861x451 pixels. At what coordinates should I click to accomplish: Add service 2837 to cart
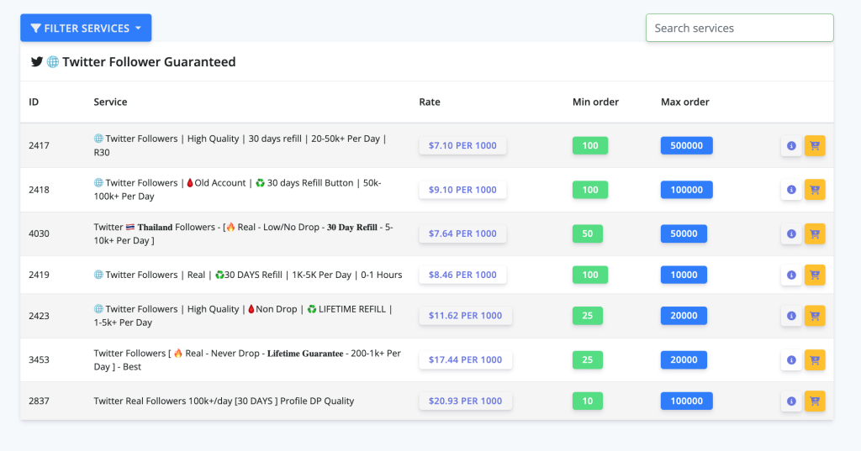[815, 401]
